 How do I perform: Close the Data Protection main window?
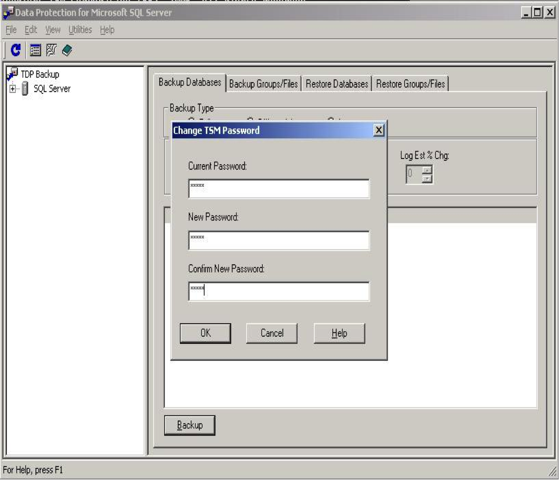(550, 12)
